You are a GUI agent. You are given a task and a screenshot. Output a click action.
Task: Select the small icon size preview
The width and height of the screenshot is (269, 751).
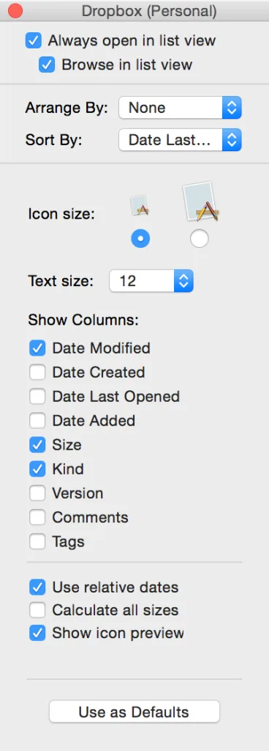pyautogui.click(x=140, y=205)
